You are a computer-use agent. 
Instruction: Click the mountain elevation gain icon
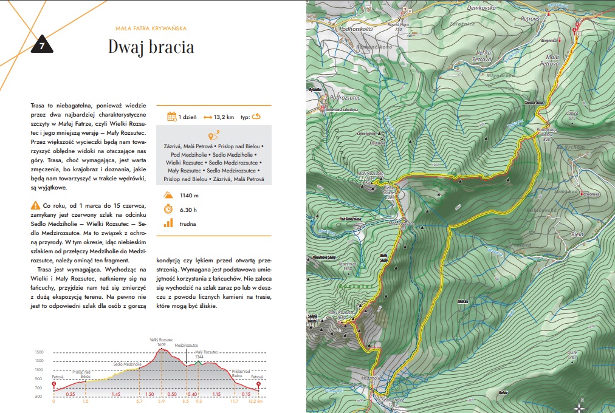(168, 195)
